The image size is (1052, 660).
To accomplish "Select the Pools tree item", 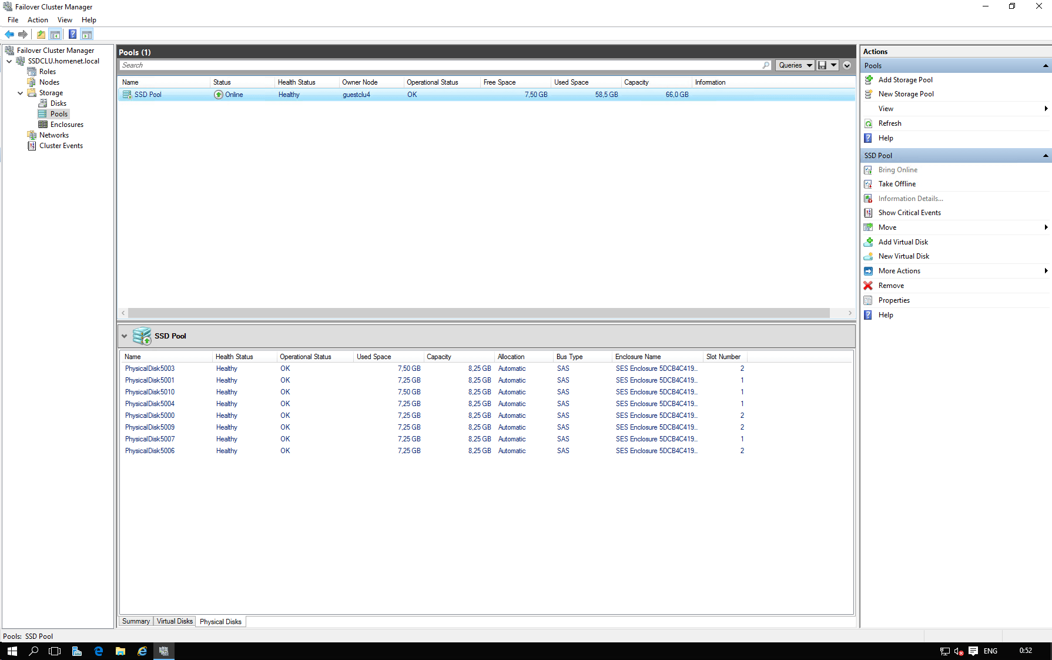I will (59, 114).
